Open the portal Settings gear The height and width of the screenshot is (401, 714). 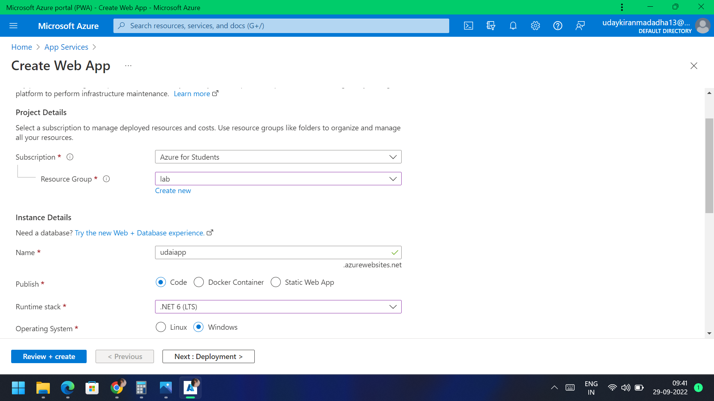(535, 26)
